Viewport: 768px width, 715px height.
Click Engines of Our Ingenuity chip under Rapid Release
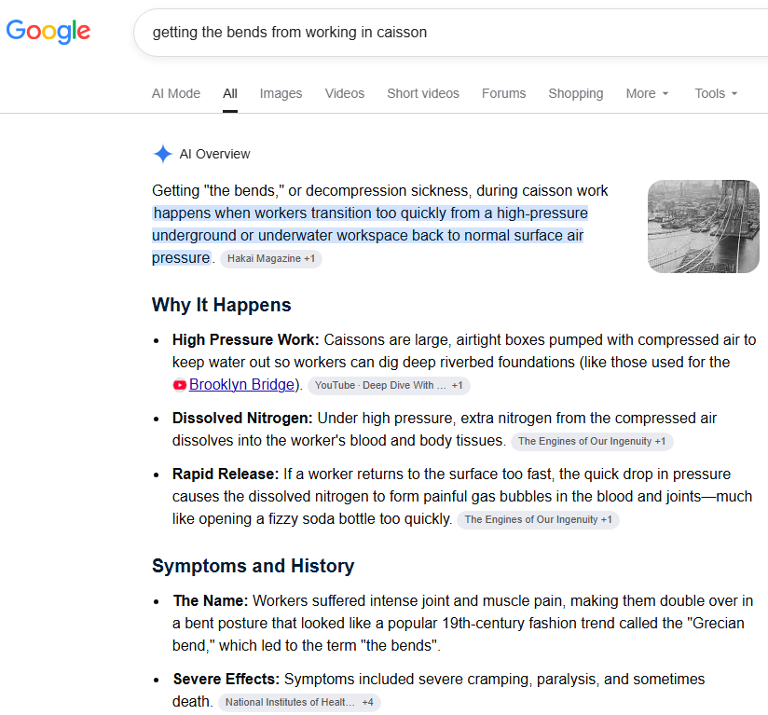(538, 519)
